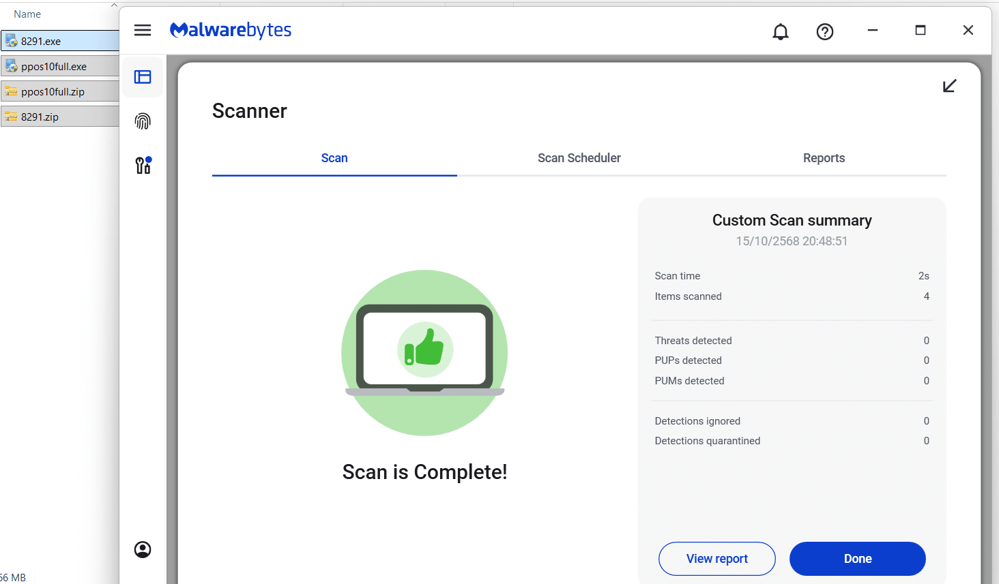The height and width of the screenshot is (584, 999).
Task: Open the account profile icon
Action: pos(143,550)
